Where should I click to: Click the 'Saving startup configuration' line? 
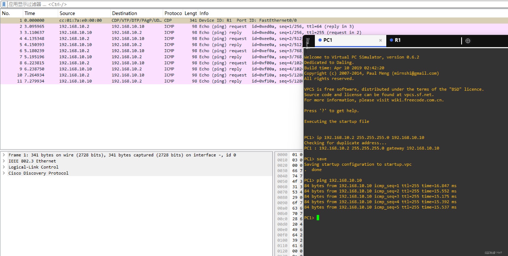358,164
